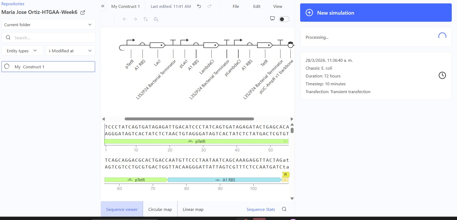Click the paint bucket color icon

pyautogui.click(x=156, y=19)
